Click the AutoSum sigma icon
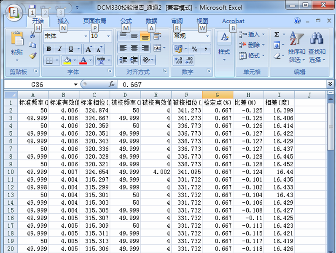The width and height of the screenshot is (336, 253). [x=277, y=35]
